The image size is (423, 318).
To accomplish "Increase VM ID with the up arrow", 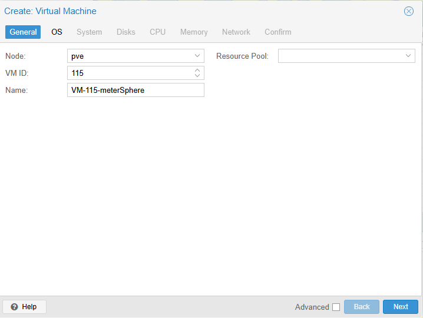I will pos(197,70).
